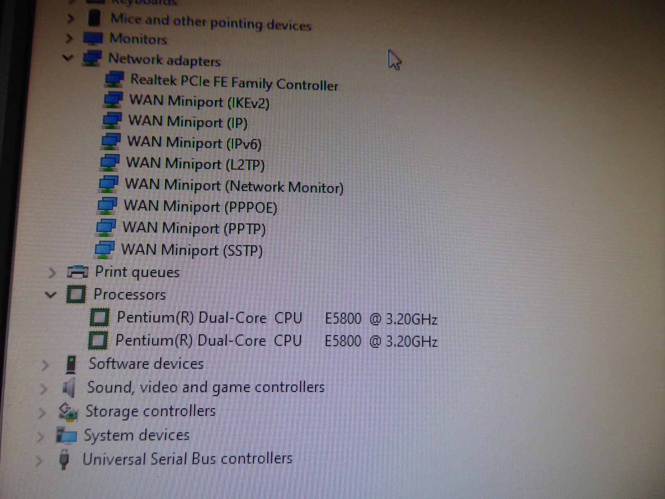The width and height of the screenshot is (665, 499).
Task: Select WAN Miniport (Network Monitor) entry
Action: 234,185
